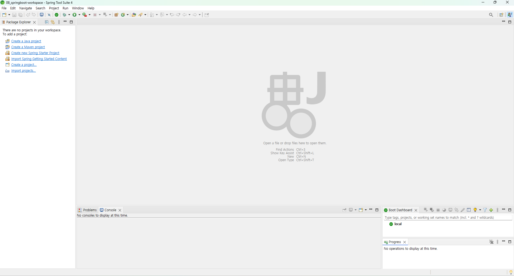Click the Save icon in toolbar
Viewport: 514px width, 276px height.
(x=14, y=15)
